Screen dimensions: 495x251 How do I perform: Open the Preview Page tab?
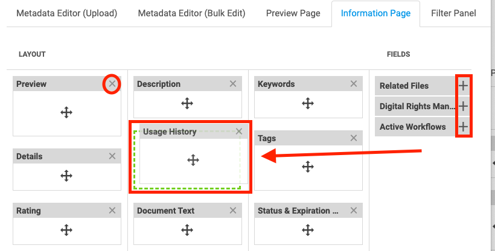tap(293, 13)
